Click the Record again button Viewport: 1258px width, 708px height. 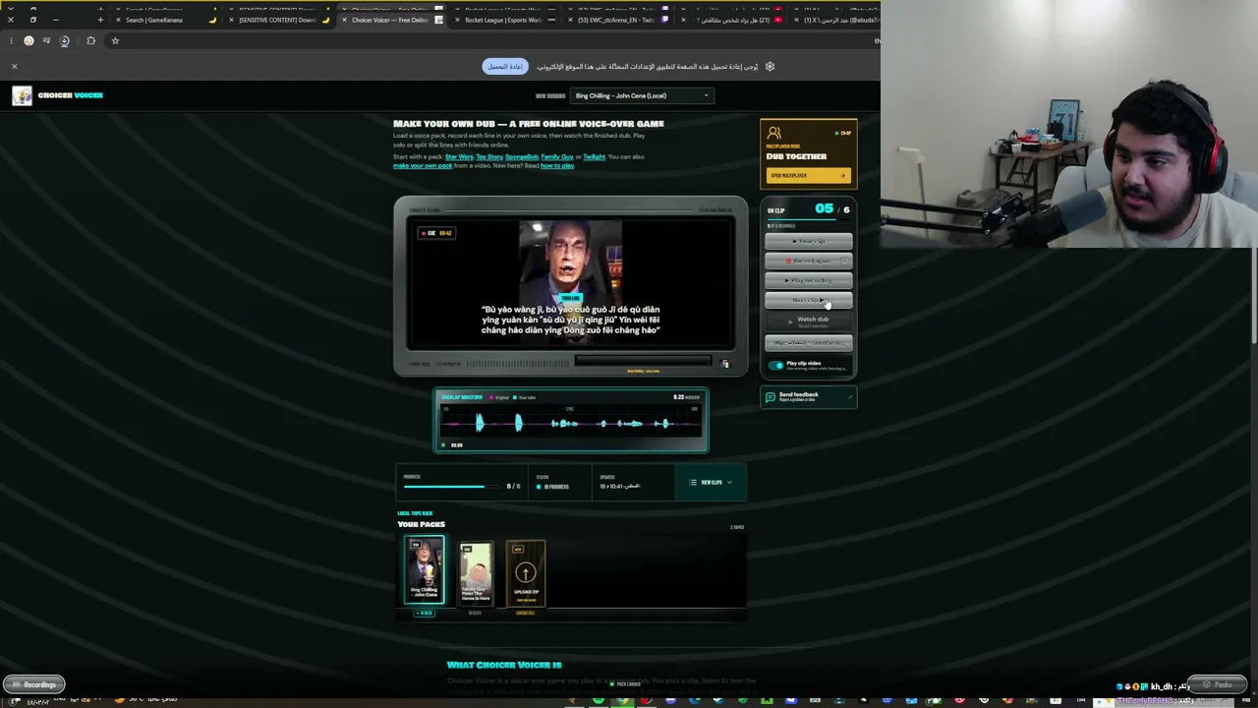809,261
